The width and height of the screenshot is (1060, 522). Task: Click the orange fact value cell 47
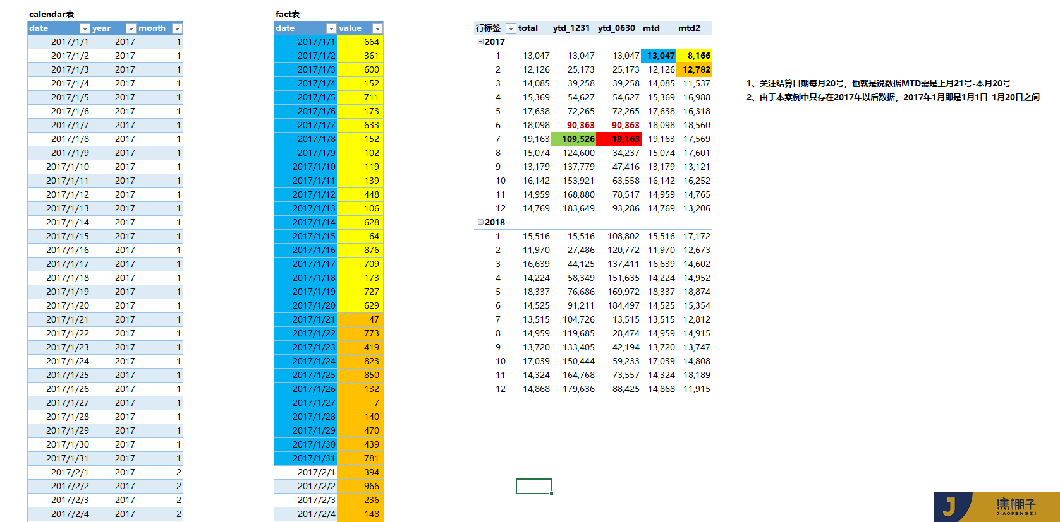(x=360, y=319)
